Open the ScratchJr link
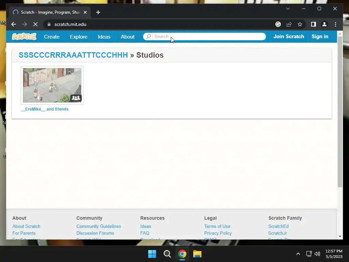Image resolution: width=349 pixels, height=262 pixels. coord(277,233)
